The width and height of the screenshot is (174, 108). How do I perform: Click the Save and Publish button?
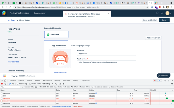pyautogui.click(x=150, y=20)
